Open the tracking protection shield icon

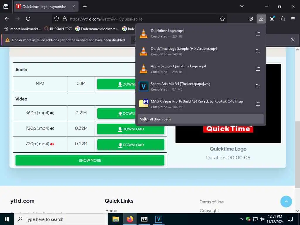pos(57,19)
